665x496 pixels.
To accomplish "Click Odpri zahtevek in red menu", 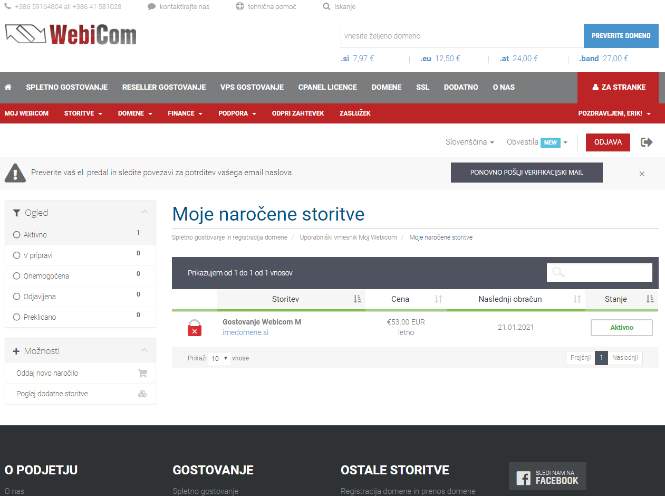I will point(298,113).
